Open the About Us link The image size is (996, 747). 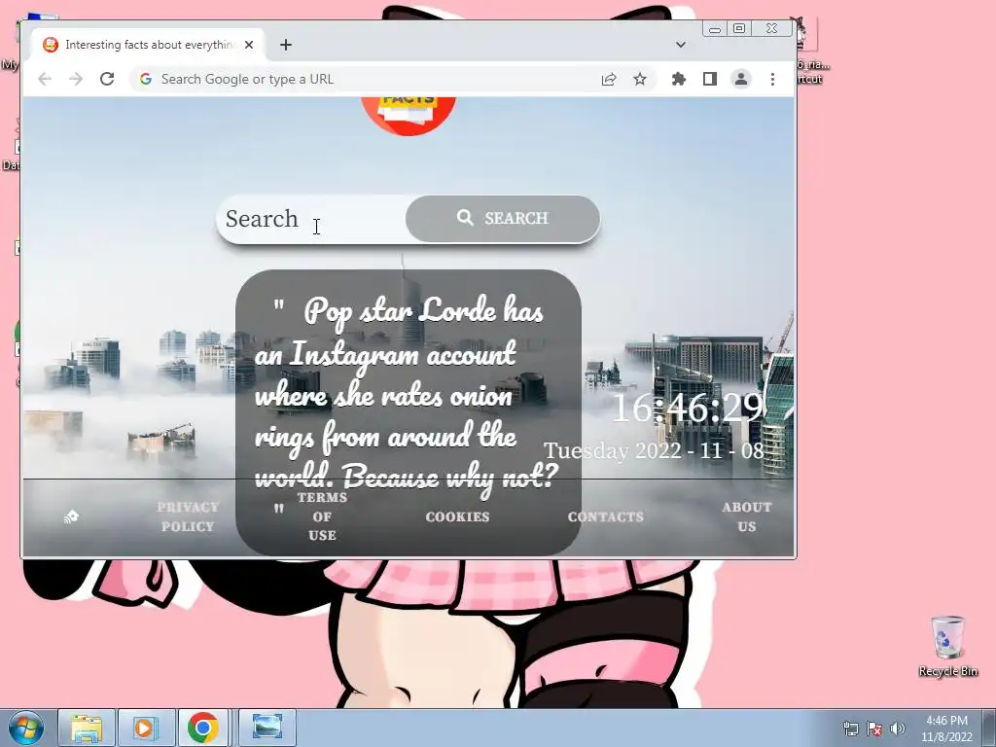click(746, 516)
